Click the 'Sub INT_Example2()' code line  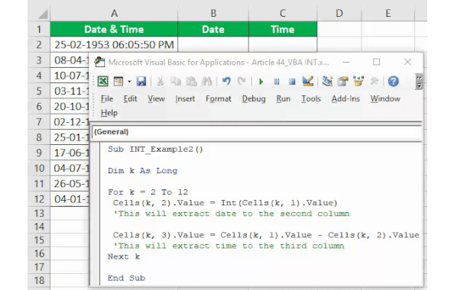(x=155, y=149)
